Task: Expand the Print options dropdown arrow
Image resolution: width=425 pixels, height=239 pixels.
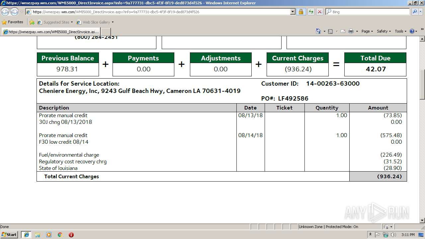Action: (357, 31)
